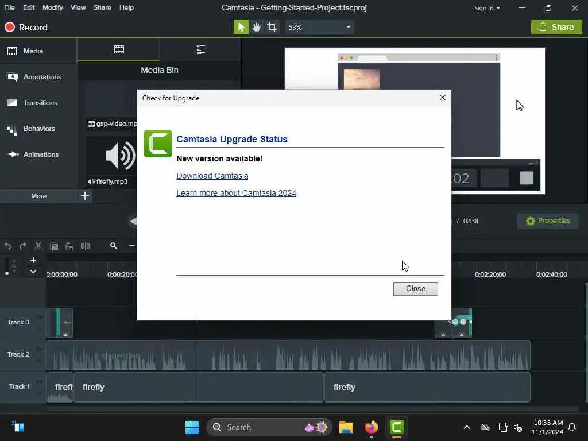This screenshot has width=588, height=441.
Task: Click the Camtasia logo in dialog
Action: tap(157, 144)
